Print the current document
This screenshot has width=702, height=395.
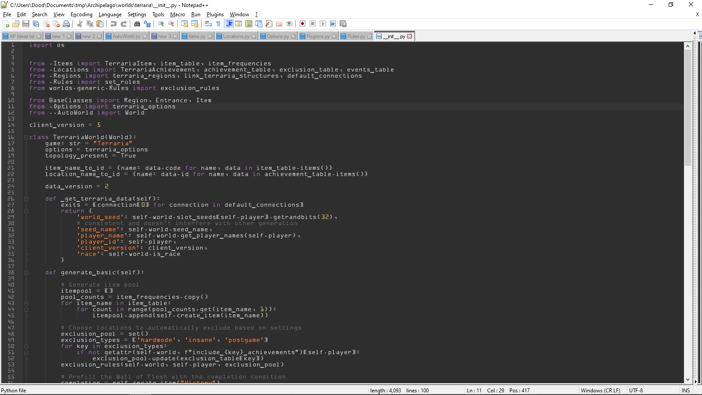(66, 24)
